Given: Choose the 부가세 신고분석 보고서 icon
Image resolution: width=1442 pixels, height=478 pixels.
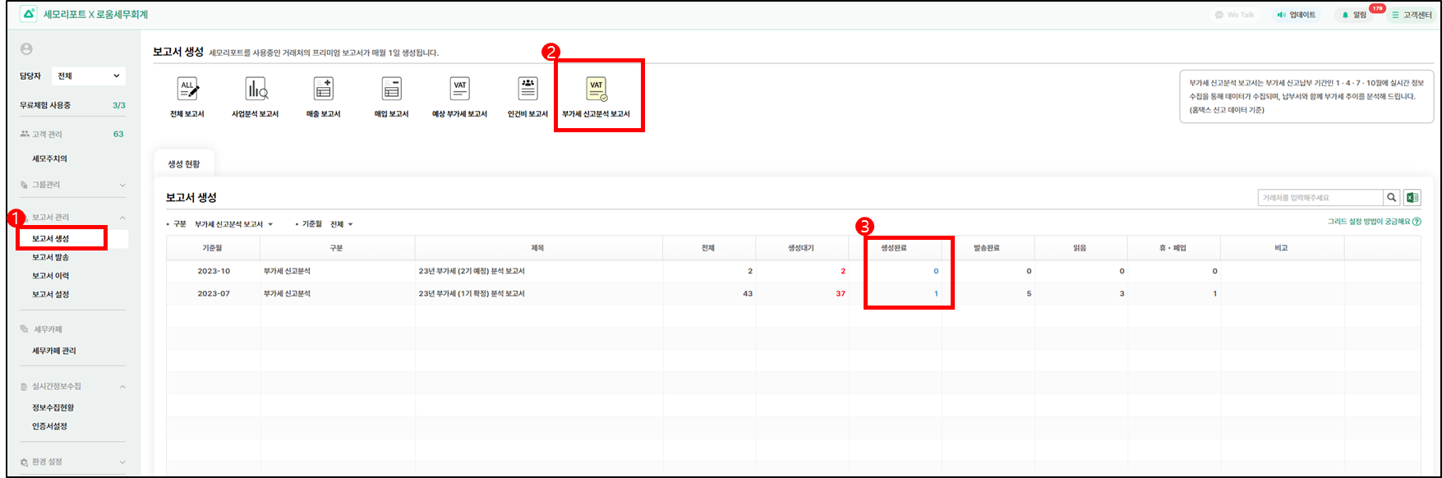Looking at the screenshot, I should coord(597,89).
